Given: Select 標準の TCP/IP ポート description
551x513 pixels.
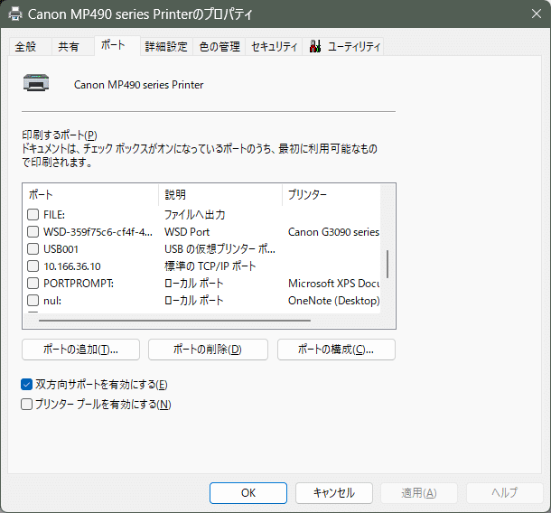Looking at the screenshot, I should coord(210,266).
